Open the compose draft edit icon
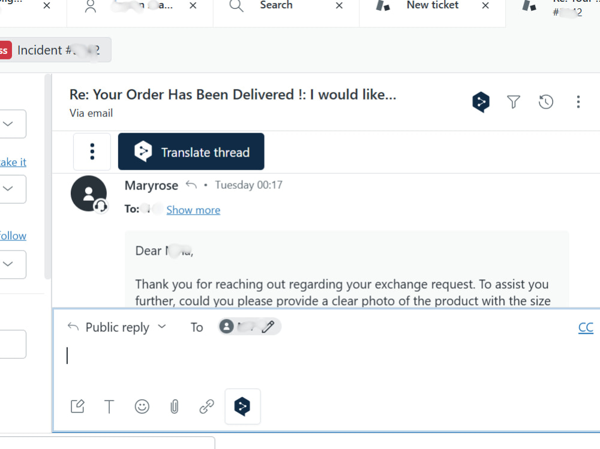The image size is (600, 449). [77, 406]
